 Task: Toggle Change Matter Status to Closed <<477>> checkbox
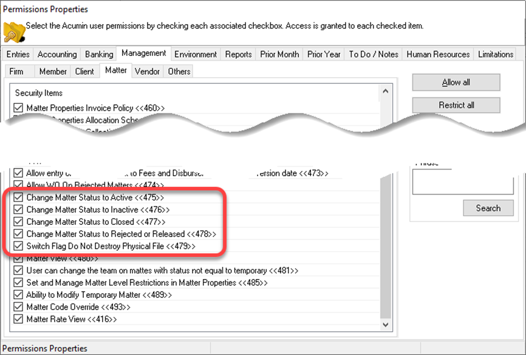click(18, 222)
